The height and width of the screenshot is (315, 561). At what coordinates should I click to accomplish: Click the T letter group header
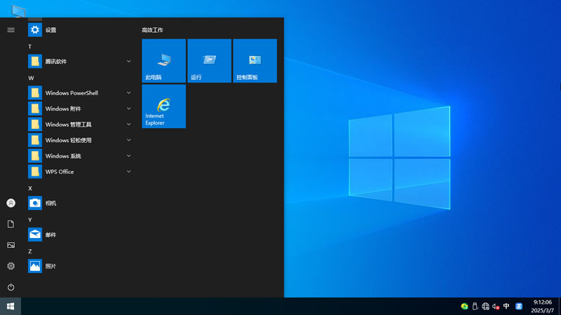click(30, 46)
